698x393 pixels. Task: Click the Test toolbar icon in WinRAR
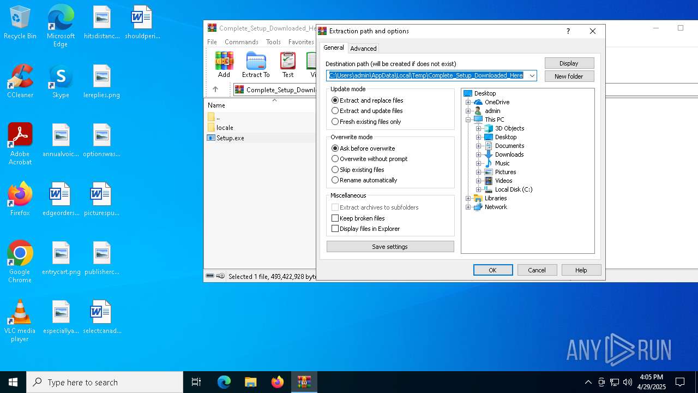(288, 65)
